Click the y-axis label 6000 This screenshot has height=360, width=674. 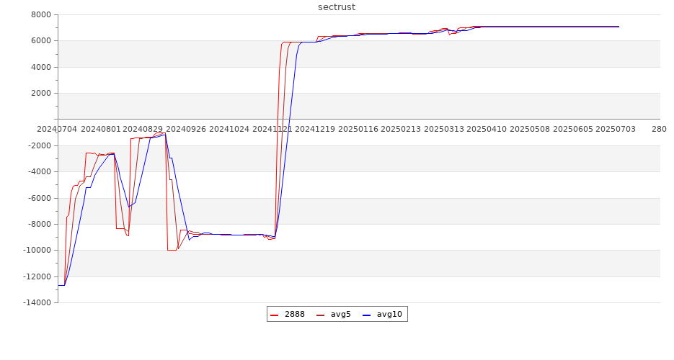point(41,41)
